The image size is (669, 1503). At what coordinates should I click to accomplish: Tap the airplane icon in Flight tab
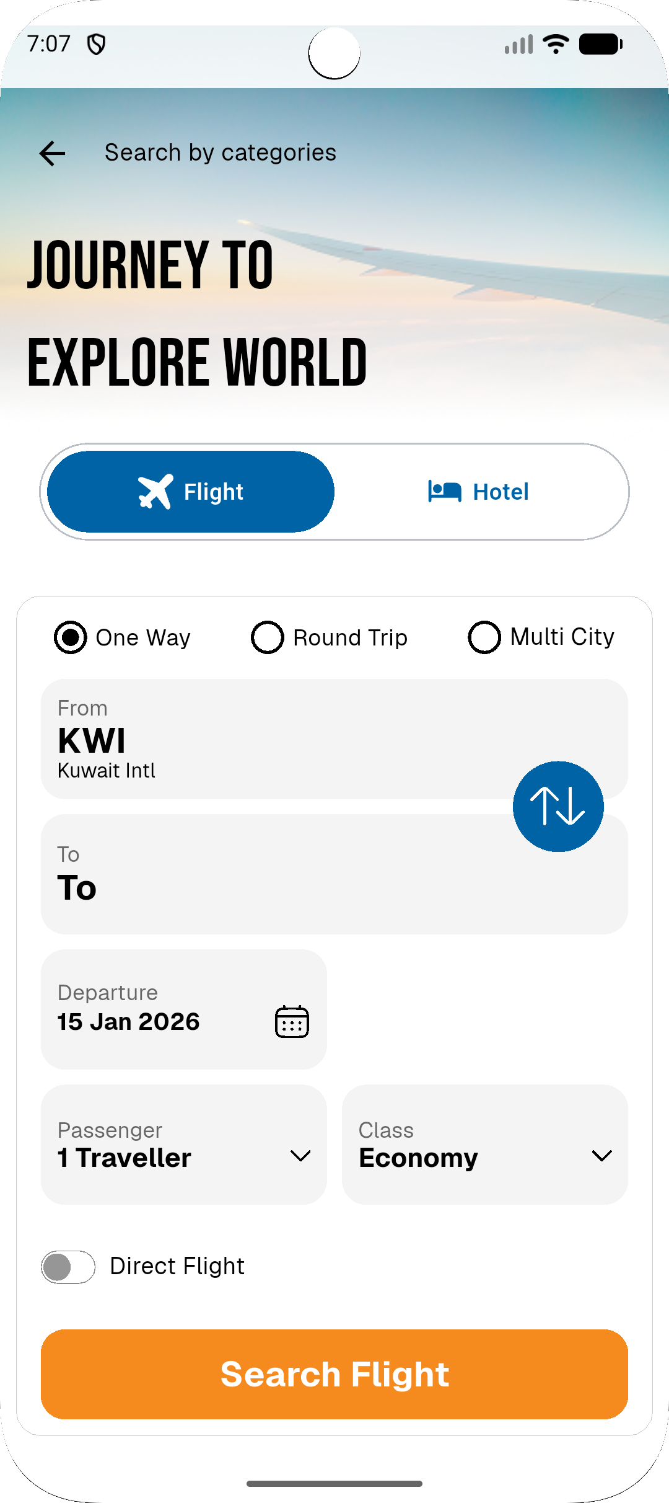pos(155,492)
